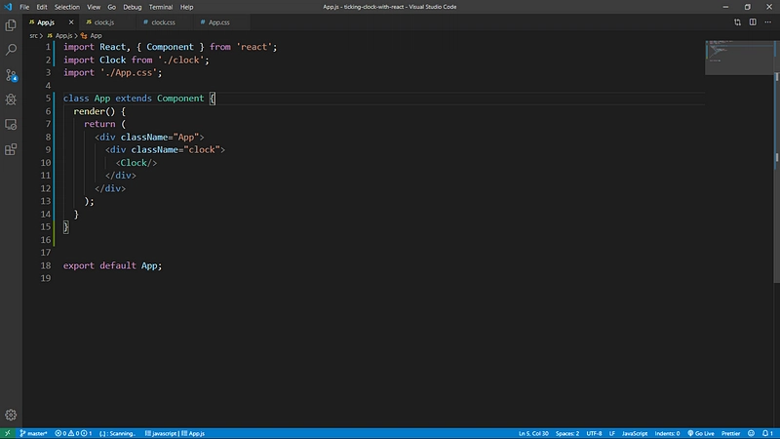Image resolution: width=780 pixels, height=439 pixels.
Task: Click the App.js breadcrumb item
Action: [63, 36]
